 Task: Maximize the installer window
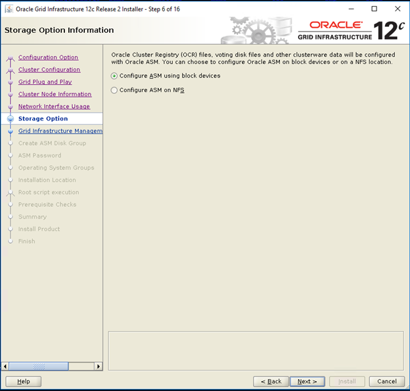tap(374, 9)
